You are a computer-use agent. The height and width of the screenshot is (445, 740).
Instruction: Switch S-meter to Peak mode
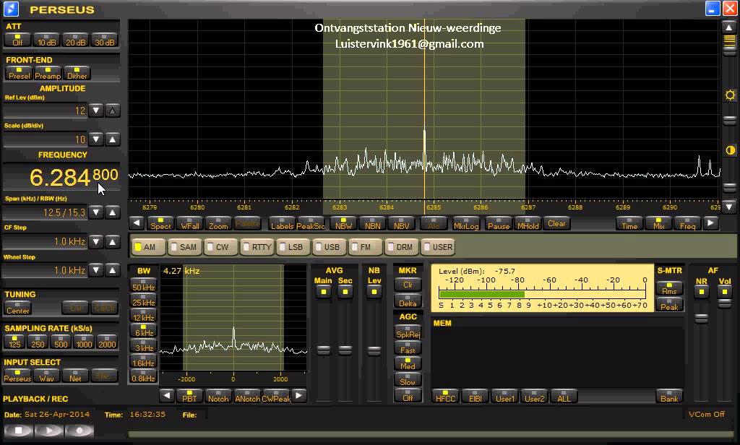point(669,304)
